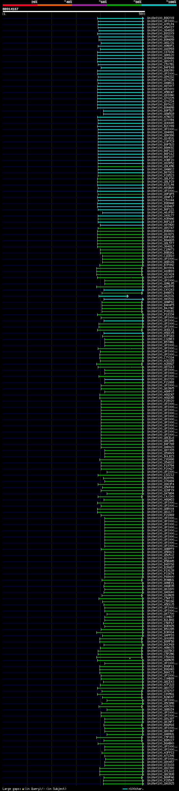Click the UniRef100_C5X044 entry
Viewport: 179px width, 791px height.
click(x=160, y=200)
